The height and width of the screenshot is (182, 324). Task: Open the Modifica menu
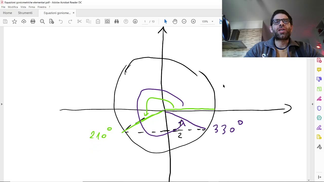coord(13,7)
